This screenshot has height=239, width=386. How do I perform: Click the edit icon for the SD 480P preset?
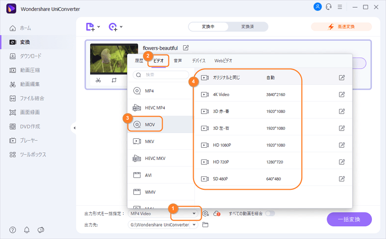[342, 179]
